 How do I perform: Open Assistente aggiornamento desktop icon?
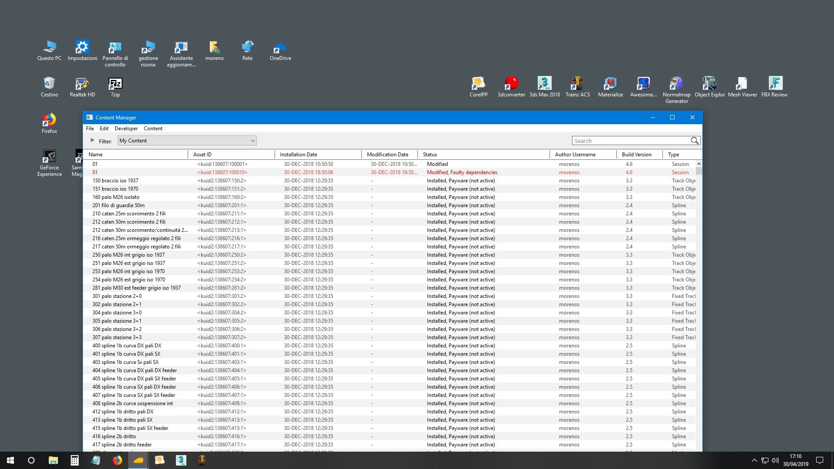click(x=181, y=54)
